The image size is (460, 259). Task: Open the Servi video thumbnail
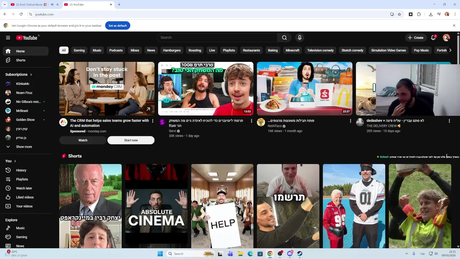click(x=206, y=89)
